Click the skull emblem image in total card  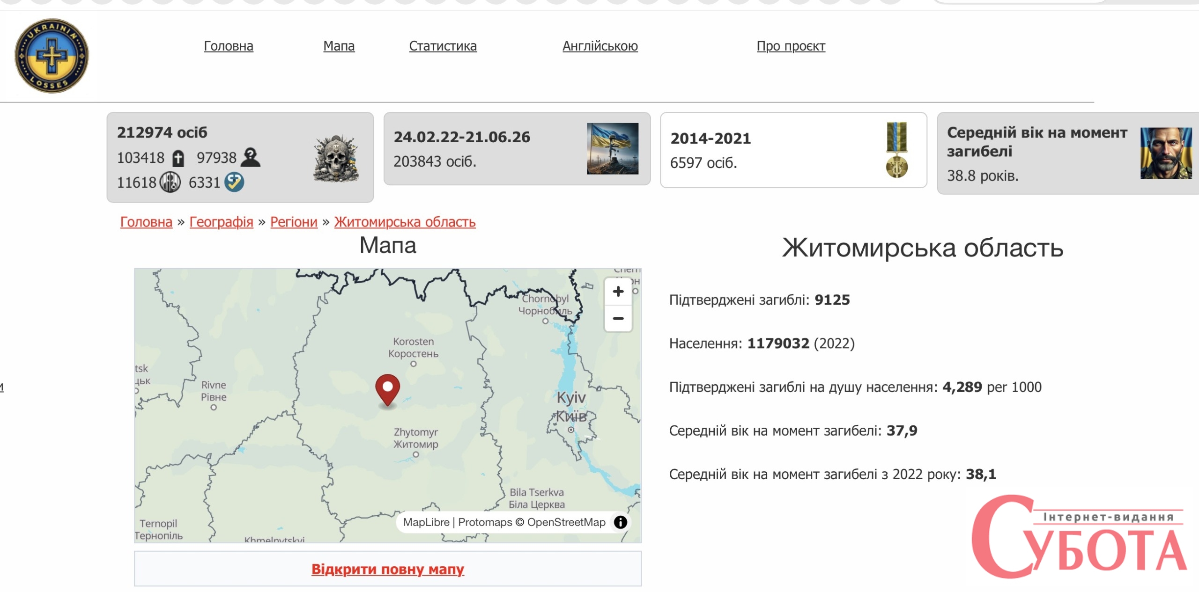click(336, 158)
